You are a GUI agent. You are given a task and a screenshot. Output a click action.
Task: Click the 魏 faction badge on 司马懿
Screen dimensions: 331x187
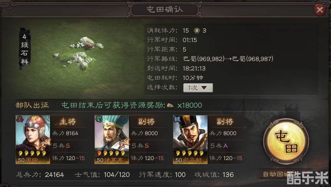click(177, 119)
